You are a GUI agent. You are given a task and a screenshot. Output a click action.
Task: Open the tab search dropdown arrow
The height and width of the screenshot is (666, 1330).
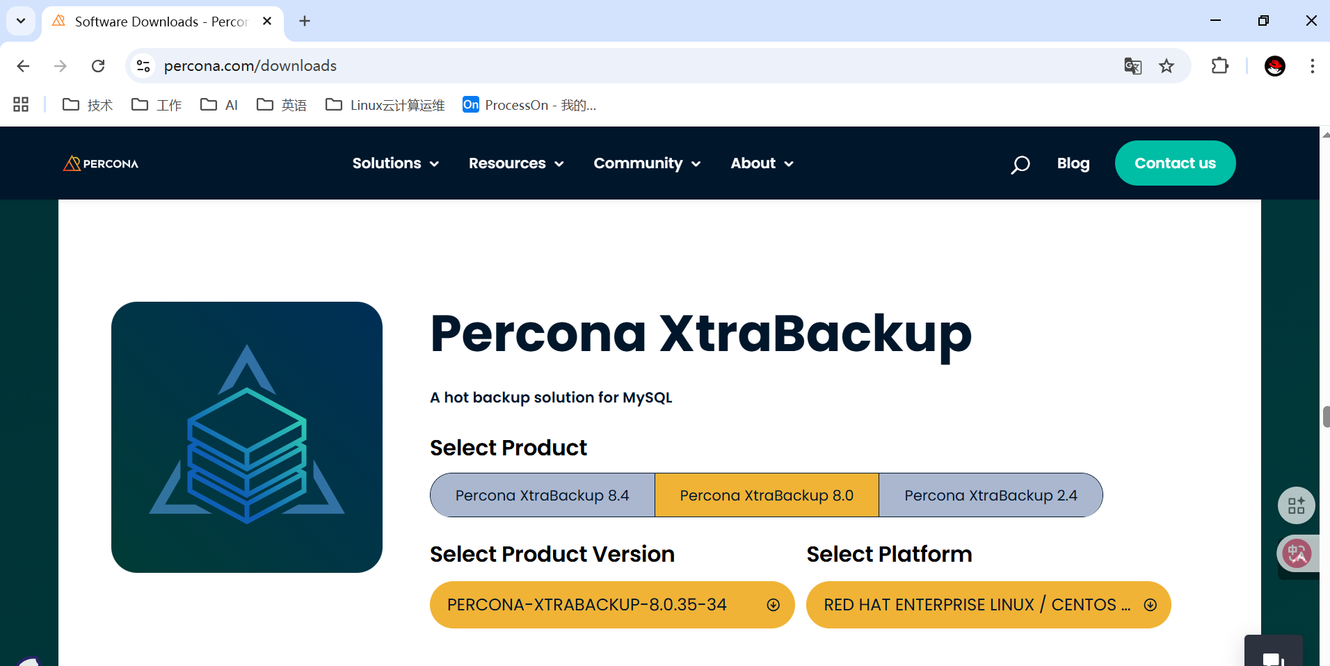point(21,22)
